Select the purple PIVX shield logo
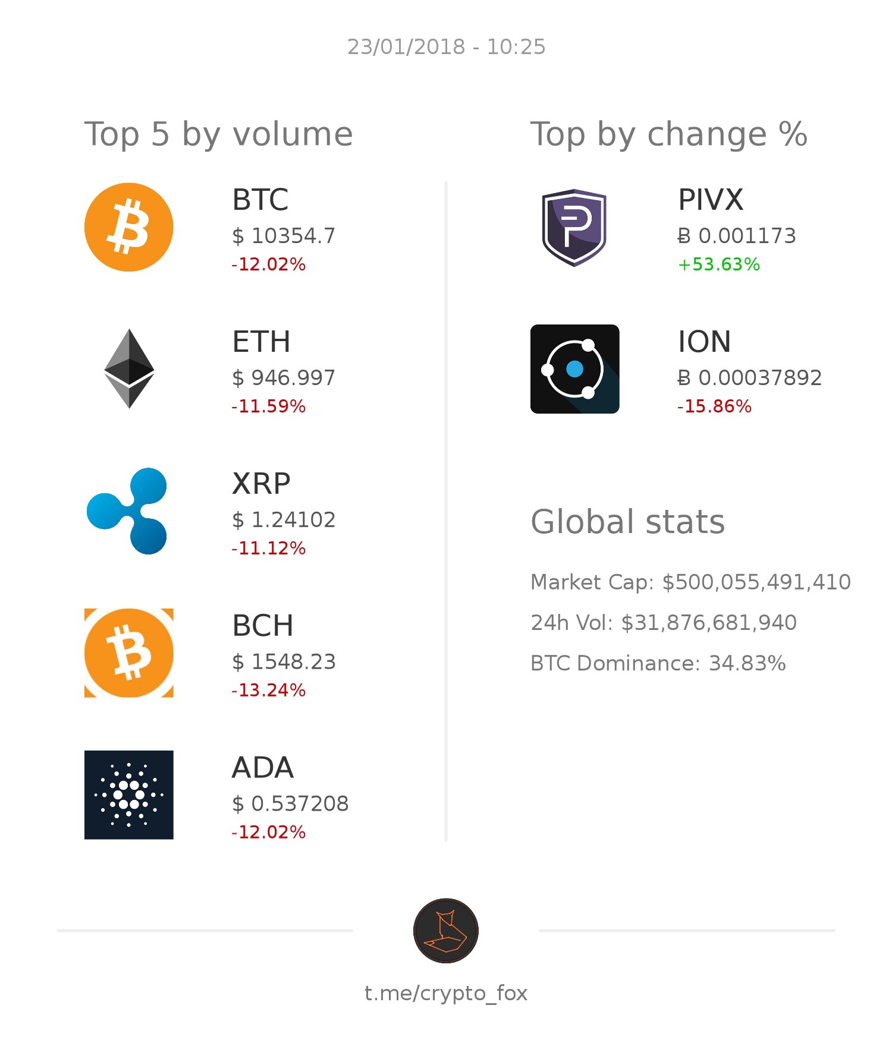The width and height of the screenshot is (892, 1040). click(574, 227)
